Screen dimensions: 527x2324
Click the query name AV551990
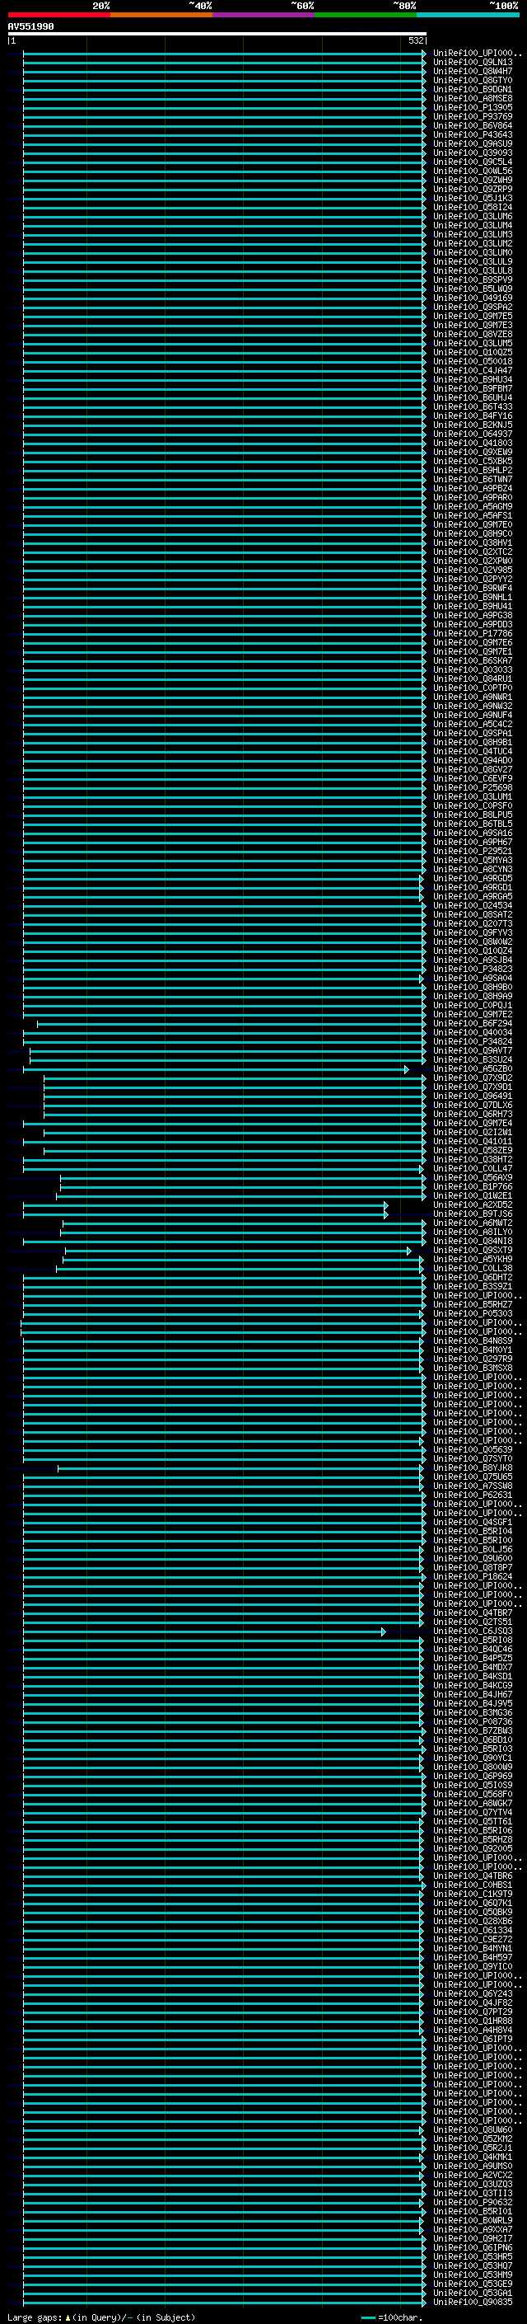point(30,26)
